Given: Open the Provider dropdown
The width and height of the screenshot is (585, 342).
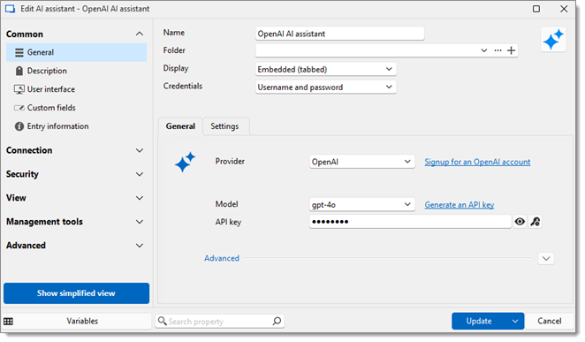Looking at the screenshot, I should click(362, 162).
